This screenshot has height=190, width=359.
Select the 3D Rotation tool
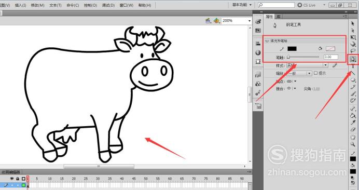353,44
